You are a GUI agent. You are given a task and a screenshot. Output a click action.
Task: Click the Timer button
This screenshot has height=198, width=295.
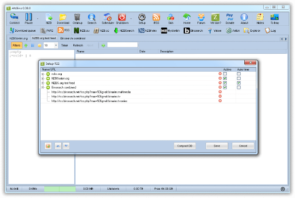(65, 45)
